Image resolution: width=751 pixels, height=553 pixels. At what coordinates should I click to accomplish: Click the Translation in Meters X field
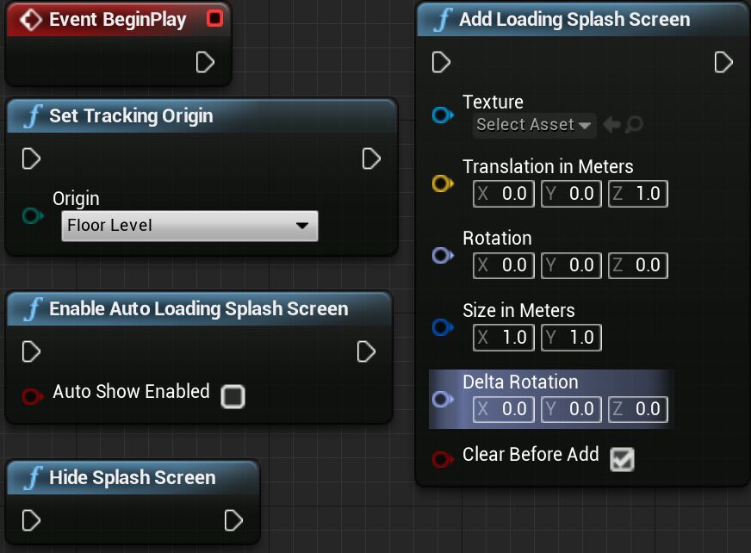(503, 194)
